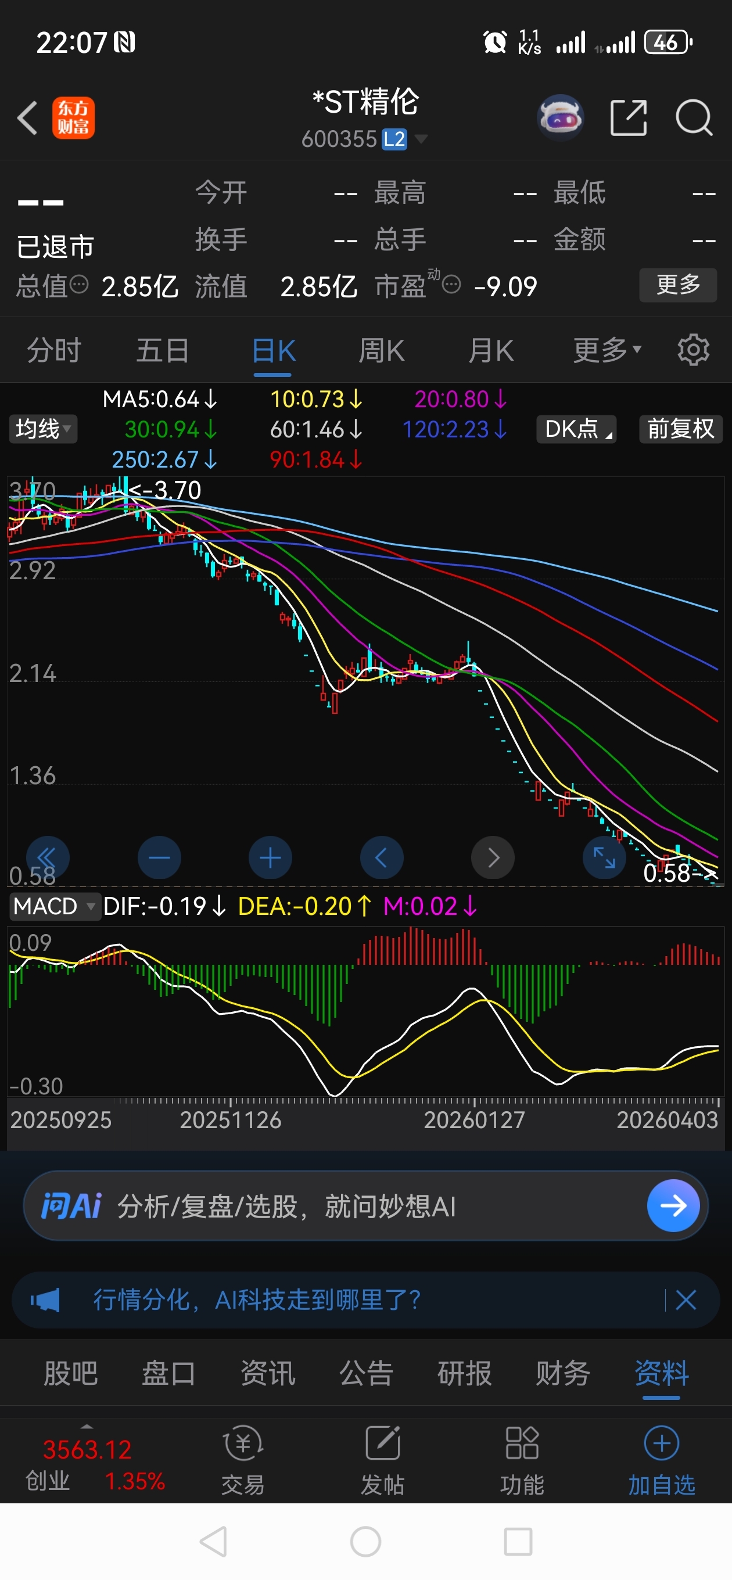
Task: Tap info icon beside 总值
Action: click(x=79, y=285)
